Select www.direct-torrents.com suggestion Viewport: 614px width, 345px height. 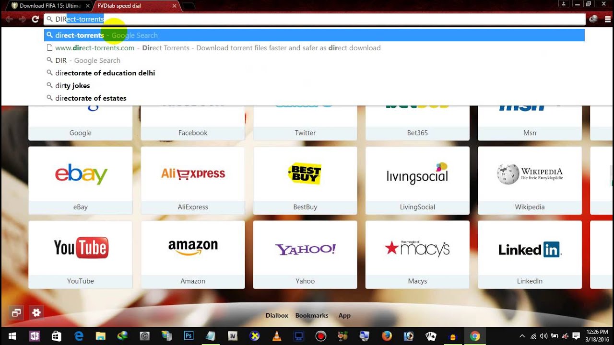point(314,48)
